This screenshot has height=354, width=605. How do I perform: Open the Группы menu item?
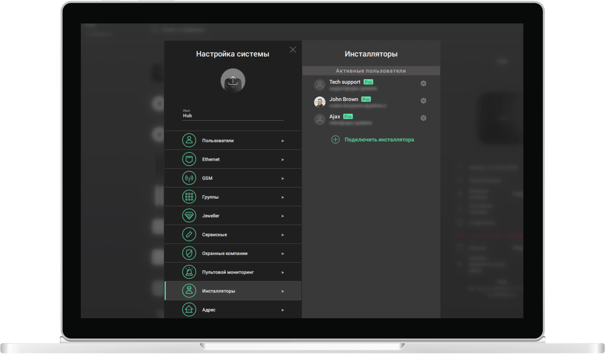click(x=211, y=197)
